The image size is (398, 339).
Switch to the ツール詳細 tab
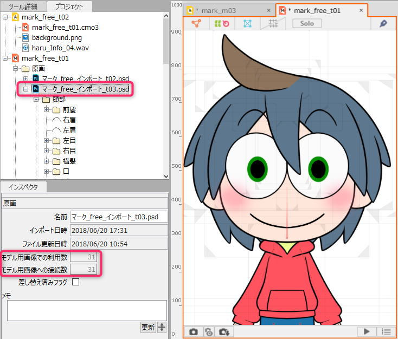point(23,6)
